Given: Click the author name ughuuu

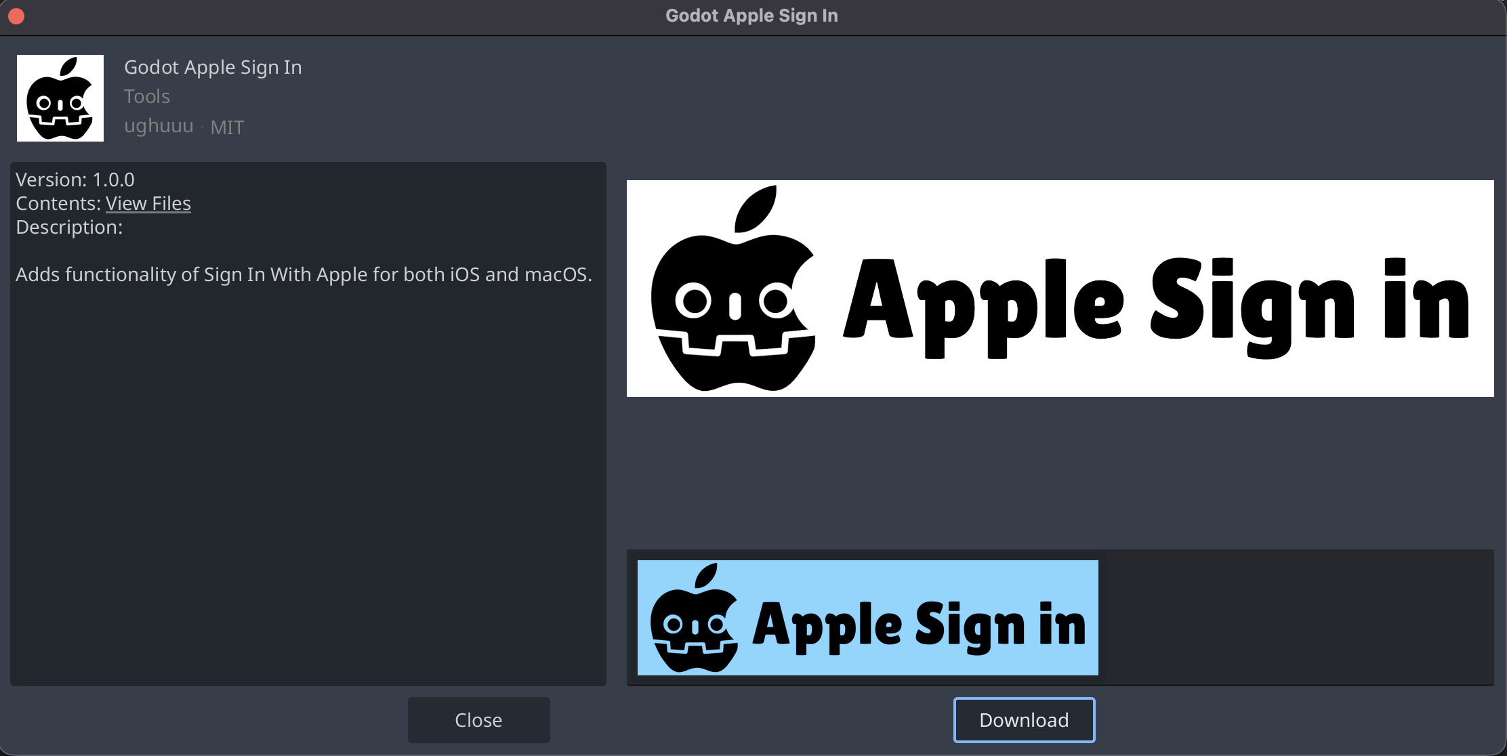Looking at the screenshot, I should point(159,126).
